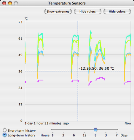Set slider to 3 hours tick mark
Image resolution: width=134 pixels, height=140 pixels.
click(63, 133)
